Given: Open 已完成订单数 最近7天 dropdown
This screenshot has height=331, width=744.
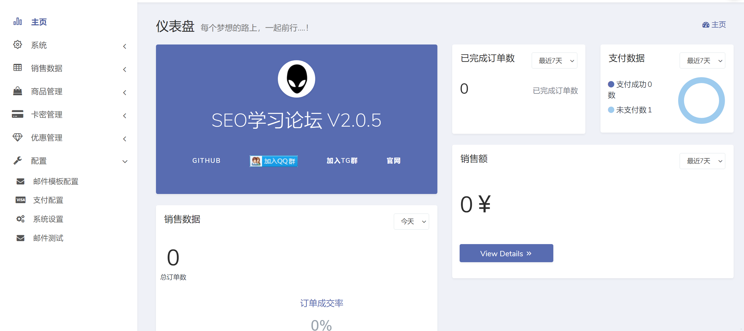Looking at the screenshot, I should pos(554,61).
